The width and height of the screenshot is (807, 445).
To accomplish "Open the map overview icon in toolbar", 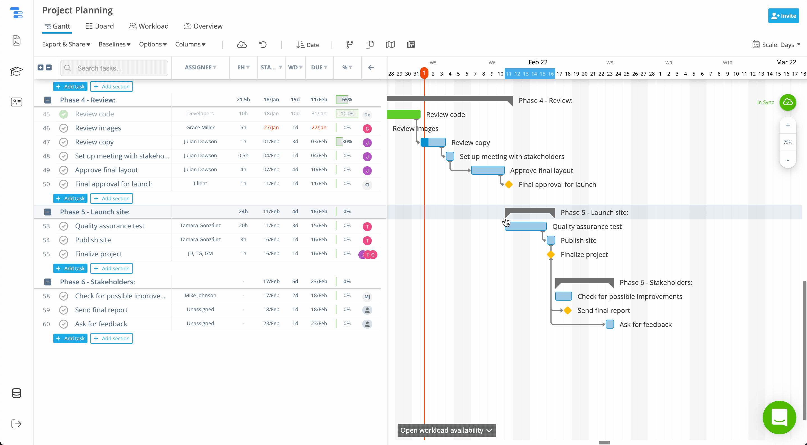I will coord(390,45).
